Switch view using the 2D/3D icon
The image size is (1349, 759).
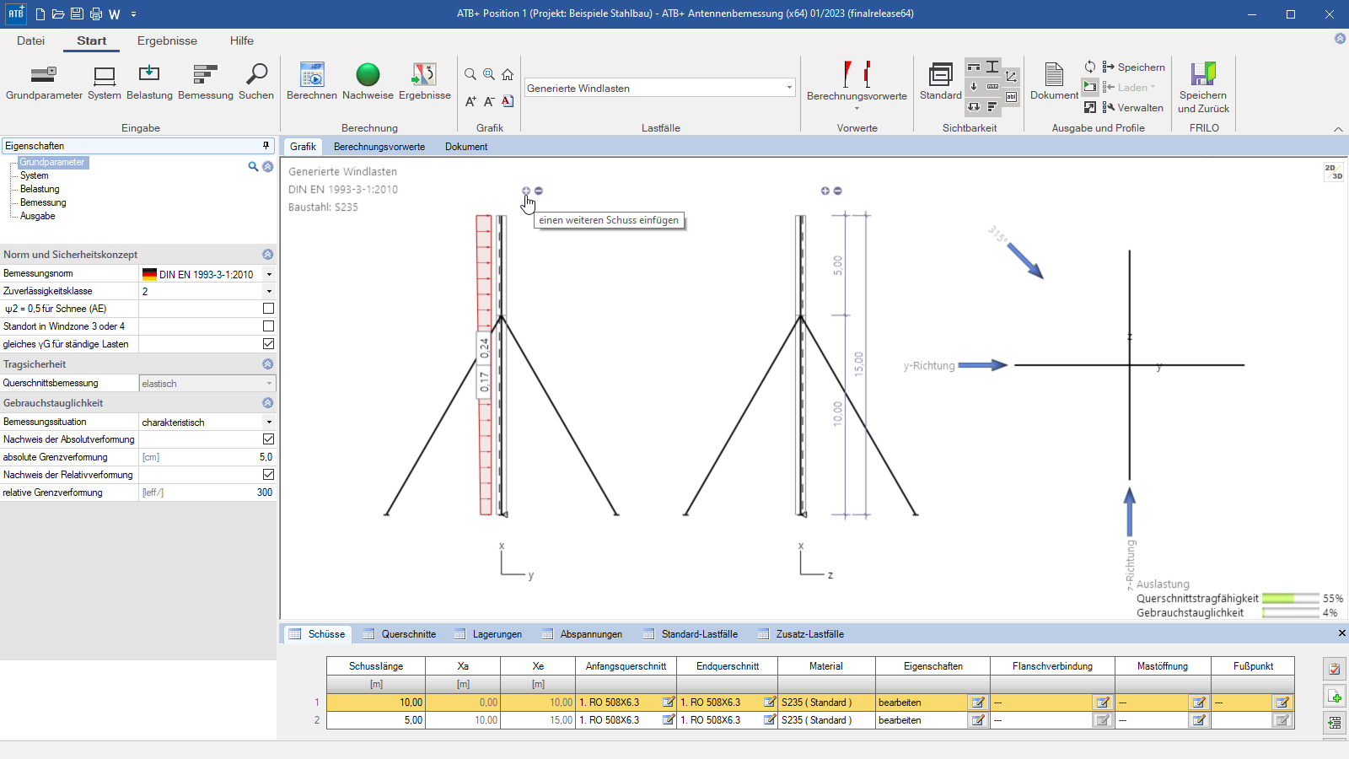[x=1333, y=172]
